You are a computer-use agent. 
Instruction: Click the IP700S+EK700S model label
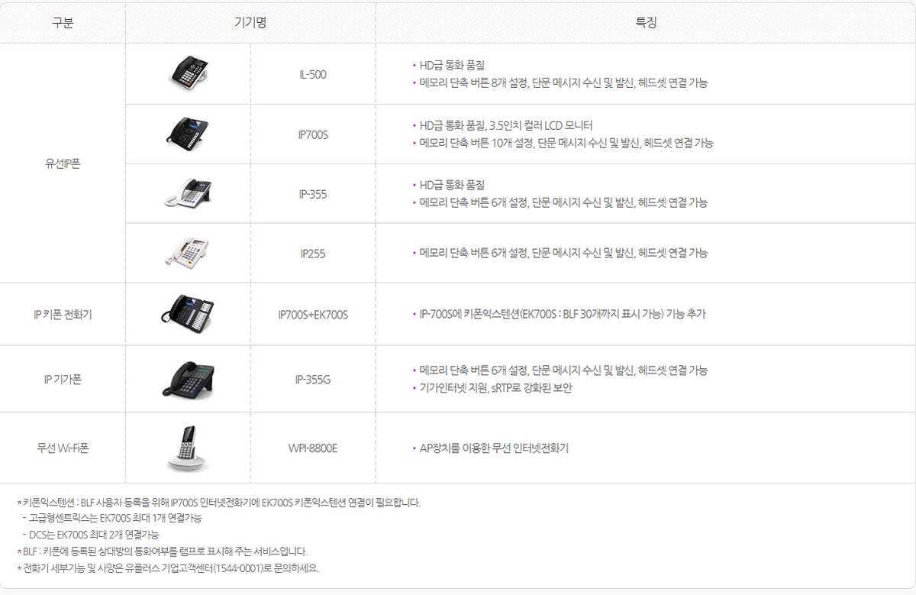click(313, 315)
